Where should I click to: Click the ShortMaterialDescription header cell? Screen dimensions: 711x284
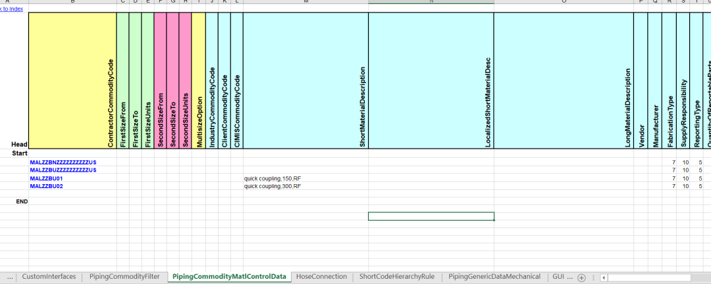point(305,80)
